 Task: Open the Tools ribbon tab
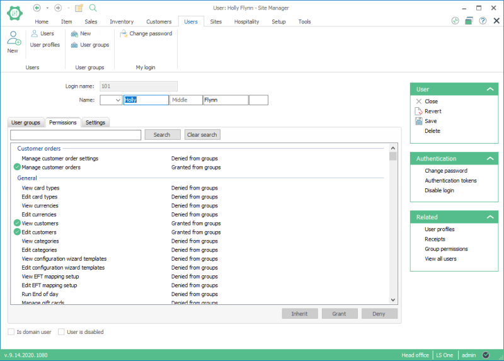click(304, 21)
